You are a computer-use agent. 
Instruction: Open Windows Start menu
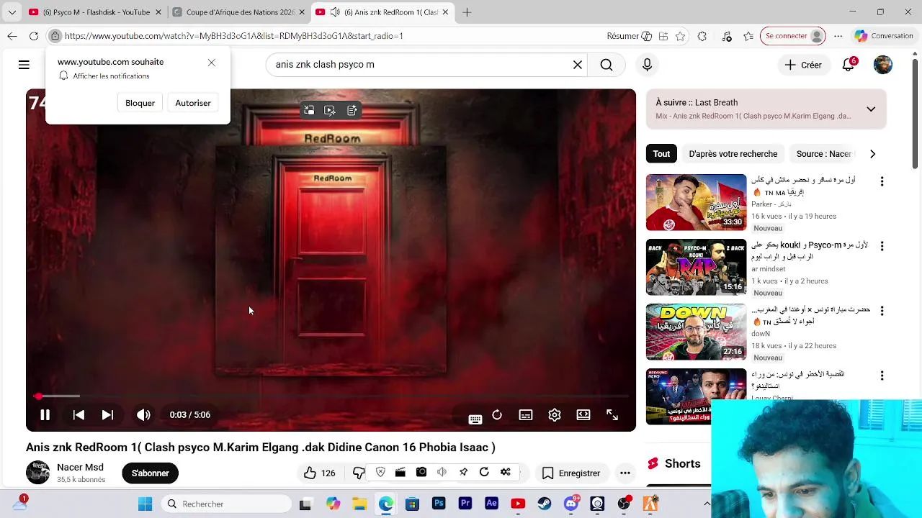coord(145,504)
